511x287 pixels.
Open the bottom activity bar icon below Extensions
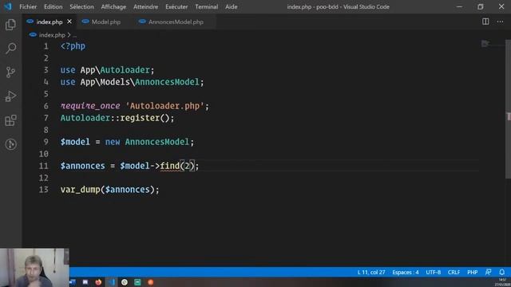(x=10, y=144)
